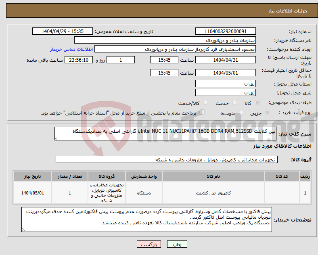
Task: Select the خدمت radio button
Action: tap(234, 102)
